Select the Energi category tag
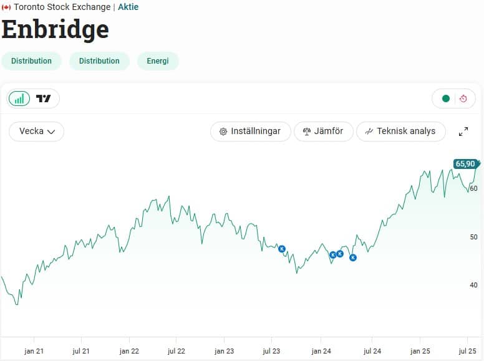Viewport: 484px width, 361px height. coord(158,61)
